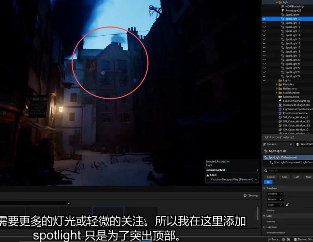Open the VictorianDecayedAlley level dropdown
This screenshot has width=313, height=242.
pyautogui.click(x=234, y=180)
